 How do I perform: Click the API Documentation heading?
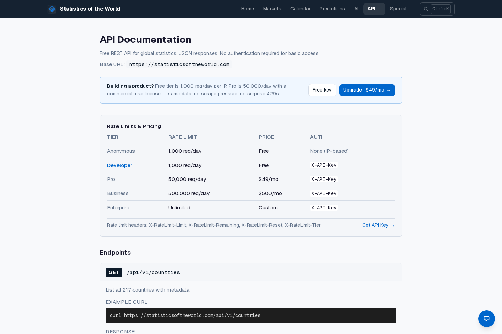[x=145, y=40]
